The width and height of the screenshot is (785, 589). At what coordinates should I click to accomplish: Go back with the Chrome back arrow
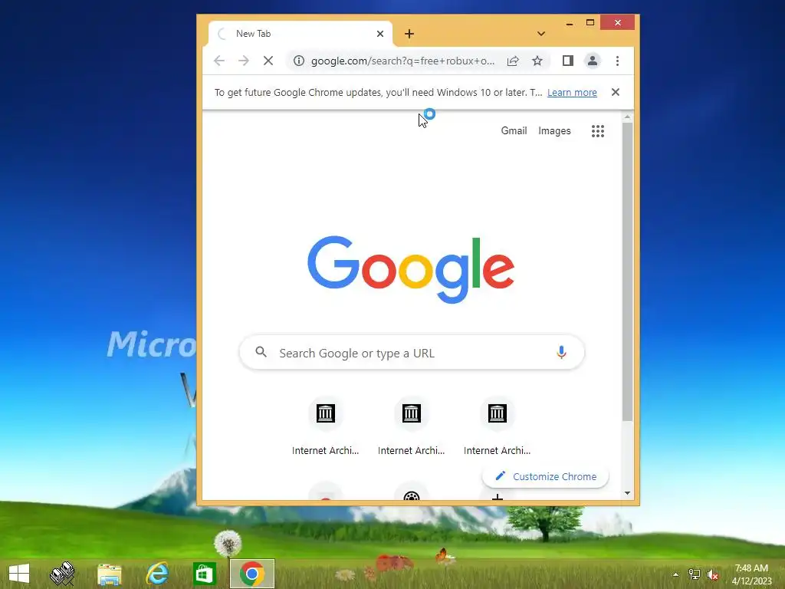tap(218, 61)
